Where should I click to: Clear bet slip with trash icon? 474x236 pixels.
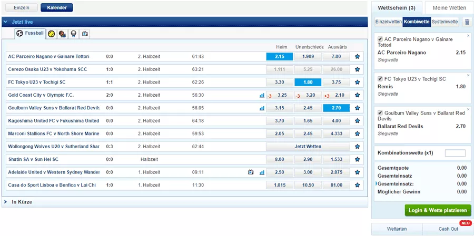[x=467, y=22]
